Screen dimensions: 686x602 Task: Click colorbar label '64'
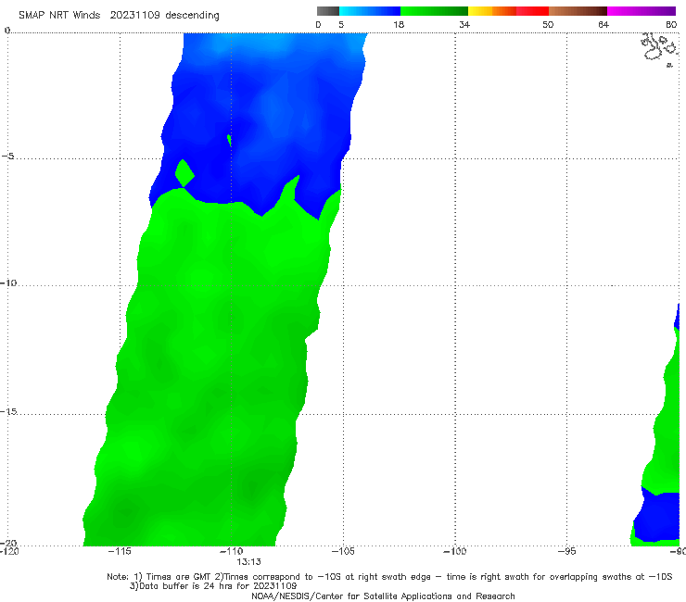(x=603, y=24)
